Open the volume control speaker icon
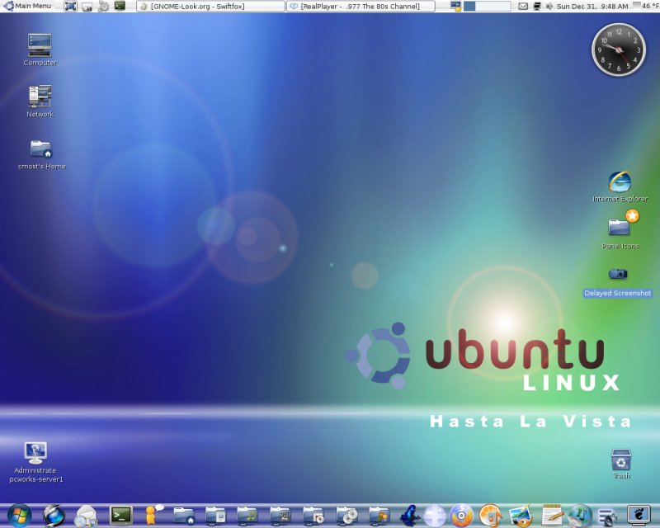The image size is (660, 528). click(549, 7)
